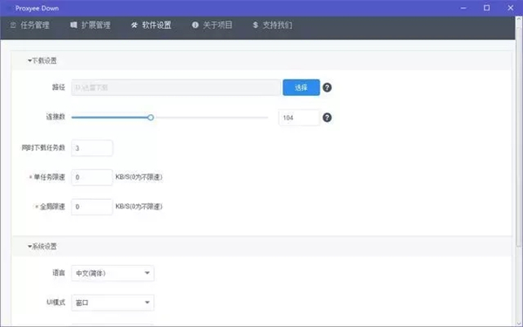Viewport: 523px width, 327px height.
Task: Open the 支持我们 tab
Action: coord(273,25)
